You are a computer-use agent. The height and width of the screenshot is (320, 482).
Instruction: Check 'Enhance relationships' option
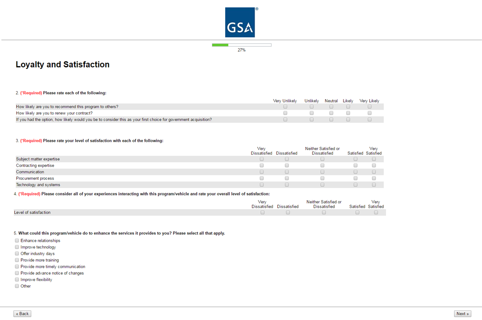pyautogui.click(x=17, y=240)
